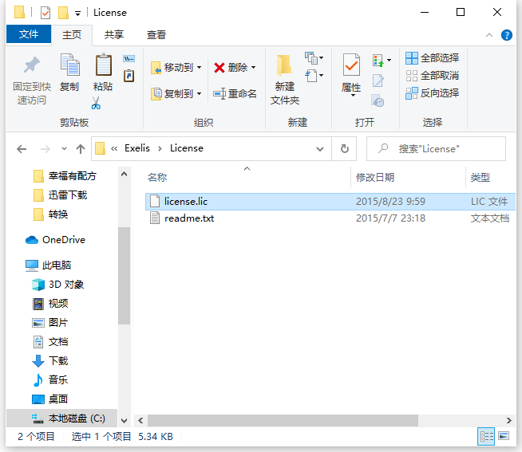Open the recent locations dropdown arrow
This screenshot has height=452, width=522.
[64, 148]
